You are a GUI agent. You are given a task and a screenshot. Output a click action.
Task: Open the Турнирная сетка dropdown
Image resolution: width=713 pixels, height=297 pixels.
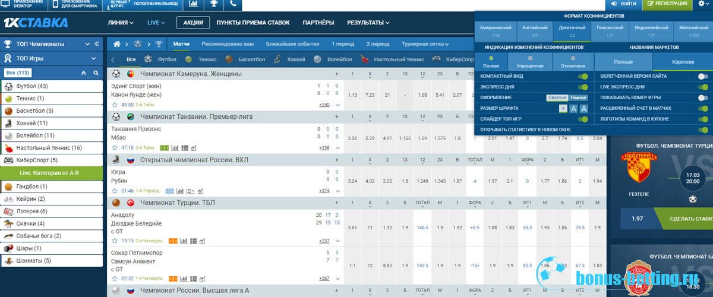coord(425,44)
